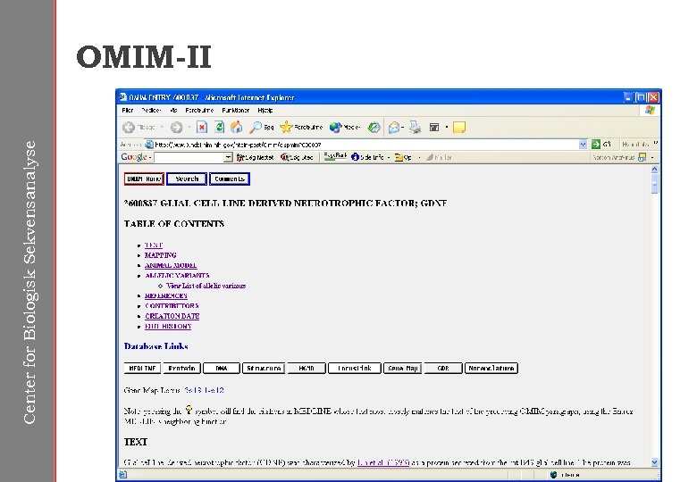Click the Windows flag logo
This screenshot has width=697, height=482.
(650, 110)
